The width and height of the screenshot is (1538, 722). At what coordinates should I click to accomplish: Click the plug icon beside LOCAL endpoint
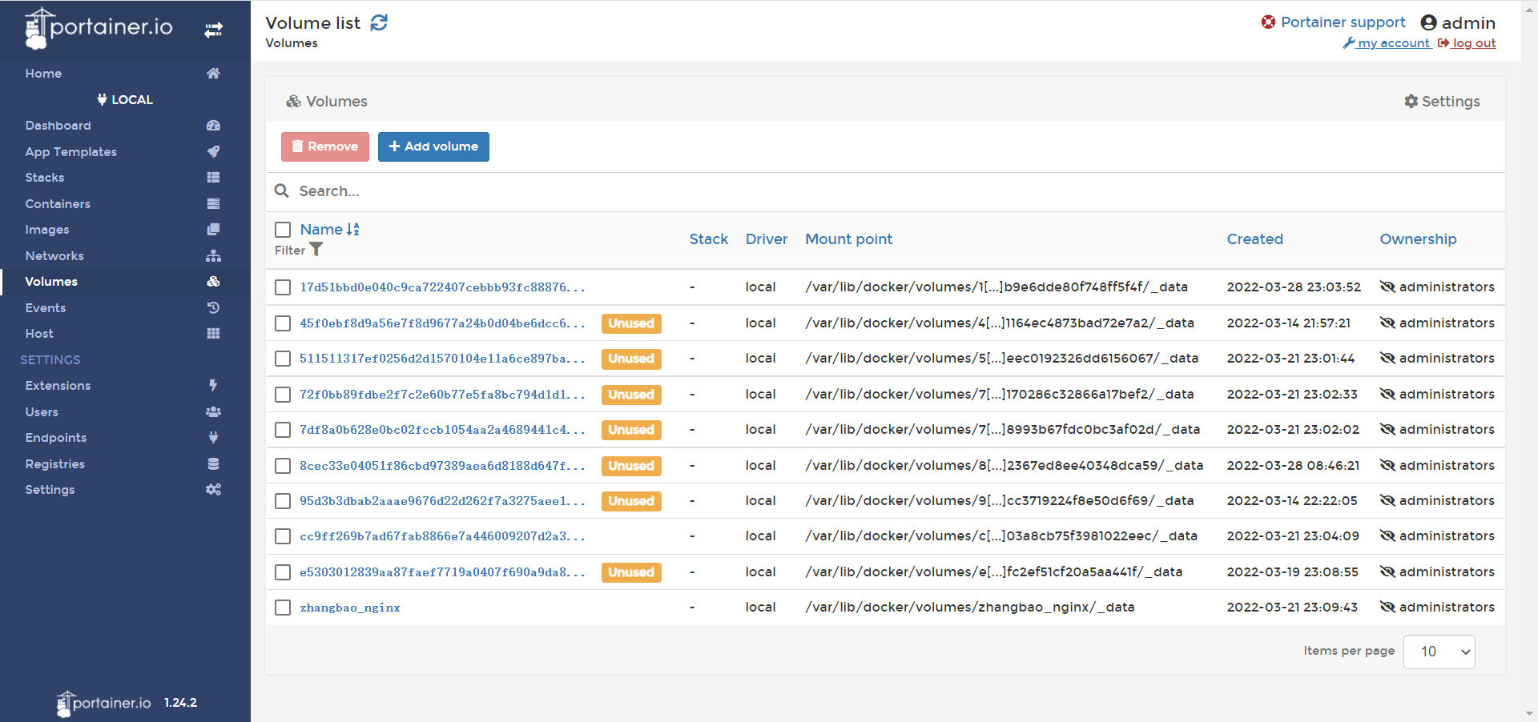click(x=103, y=100)
